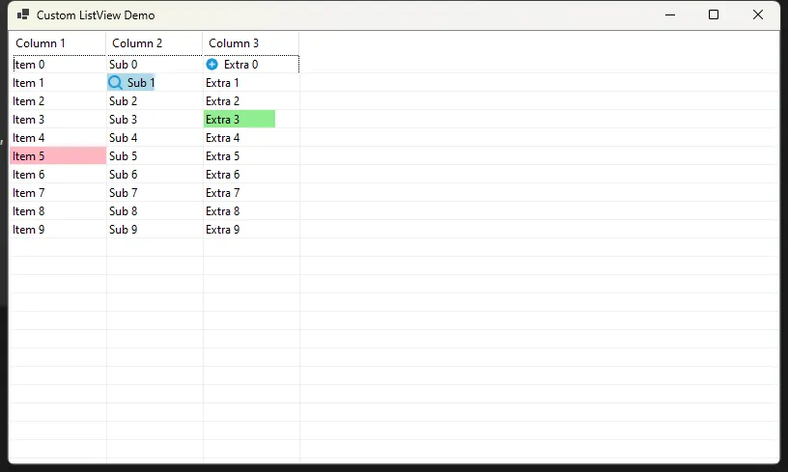Image resolution: width=788 pixels, height=472 pixels.
Task: Click the app icon in the title bar
Action: [x=23, y=15]
